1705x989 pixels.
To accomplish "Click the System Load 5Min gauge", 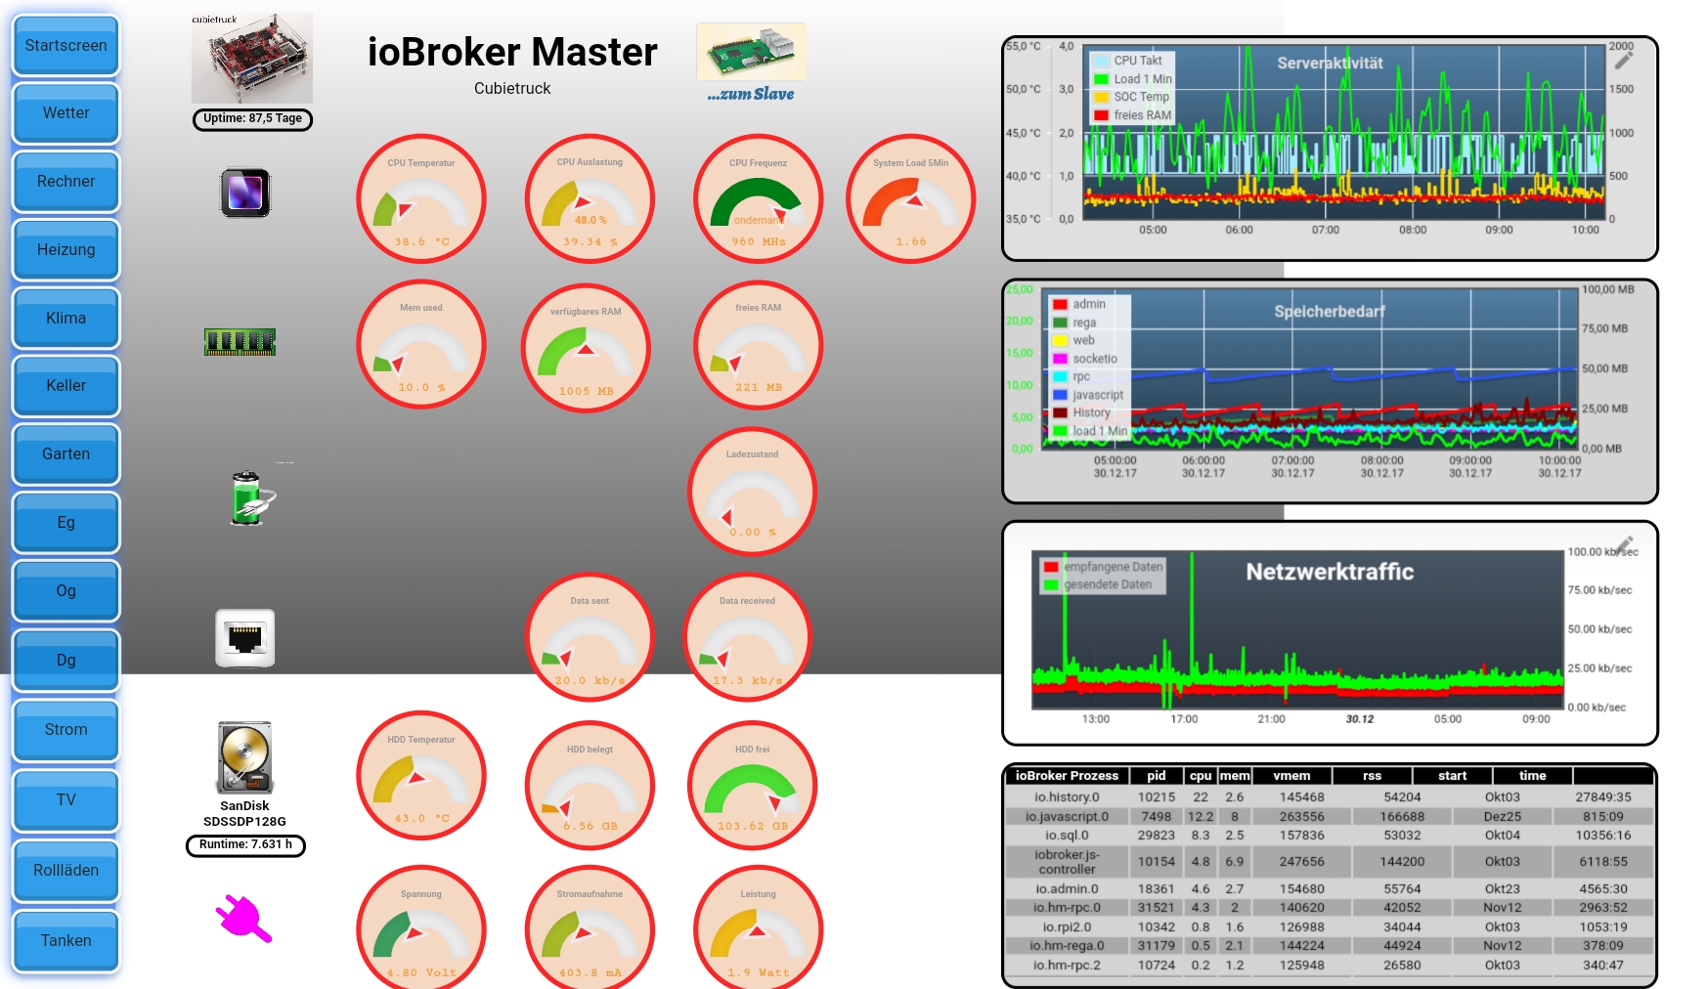I will click(x=911, y=198).
